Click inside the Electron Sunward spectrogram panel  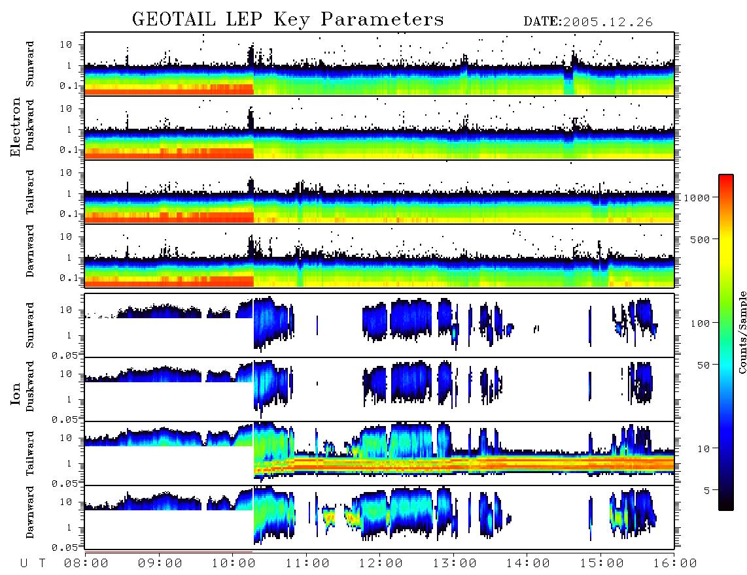coord(379,64)
